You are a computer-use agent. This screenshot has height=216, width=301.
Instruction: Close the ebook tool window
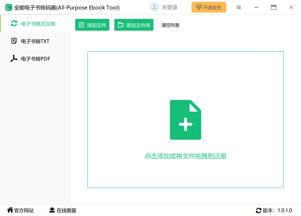point(291,7)
